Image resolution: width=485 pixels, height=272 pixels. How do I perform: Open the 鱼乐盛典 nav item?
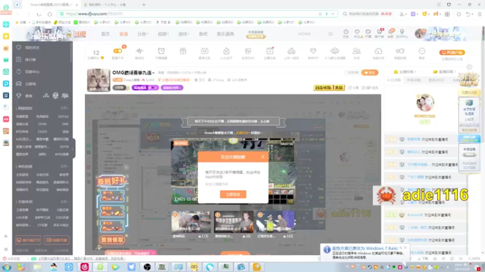tap(225, 34)
